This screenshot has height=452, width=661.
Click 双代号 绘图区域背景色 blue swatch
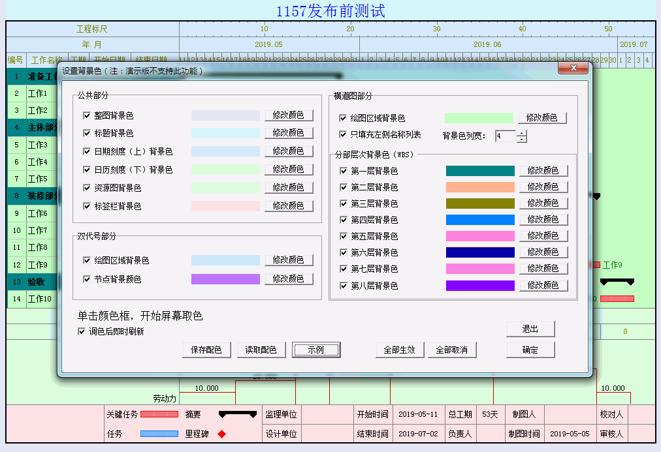(x=225, y=260)
